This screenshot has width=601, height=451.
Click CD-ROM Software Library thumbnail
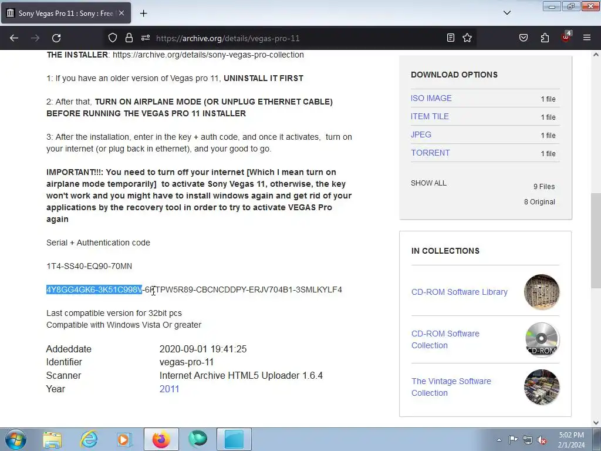click(x=542, y=292)
